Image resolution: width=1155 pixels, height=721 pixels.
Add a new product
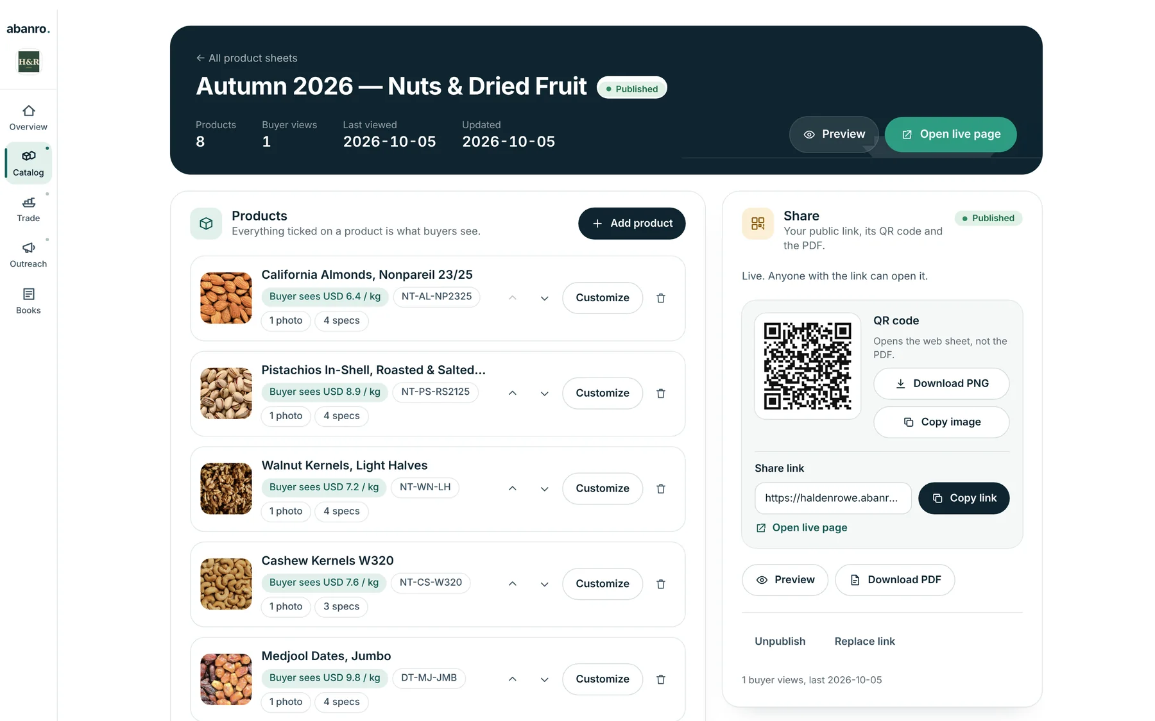[x=632, y=224]
